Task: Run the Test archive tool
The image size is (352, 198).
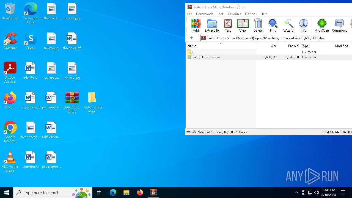Action: pos(228,25)
